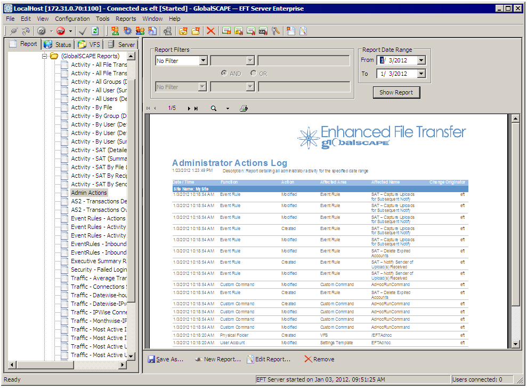Click the red X delete toolbar icon
The width and height of the screenshot is (527, 388).
coord(210,31)
